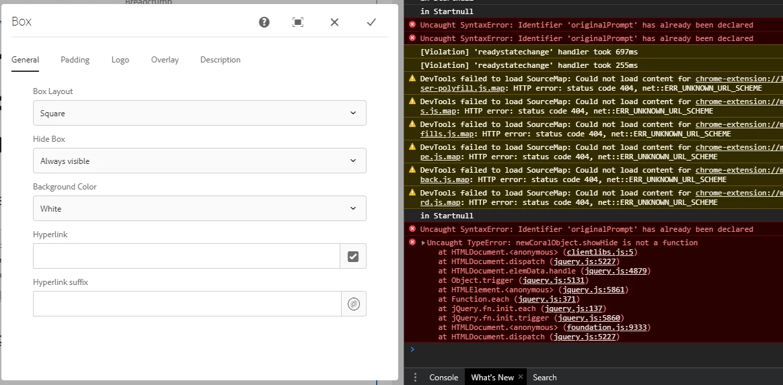
Task: Open pe.js.map source map link
Action: tap(440, 157)
